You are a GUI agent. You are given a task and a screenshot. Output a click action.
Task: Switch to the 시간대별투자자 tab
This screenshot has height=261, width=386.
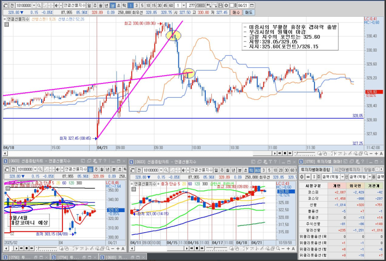coord(347,170)
